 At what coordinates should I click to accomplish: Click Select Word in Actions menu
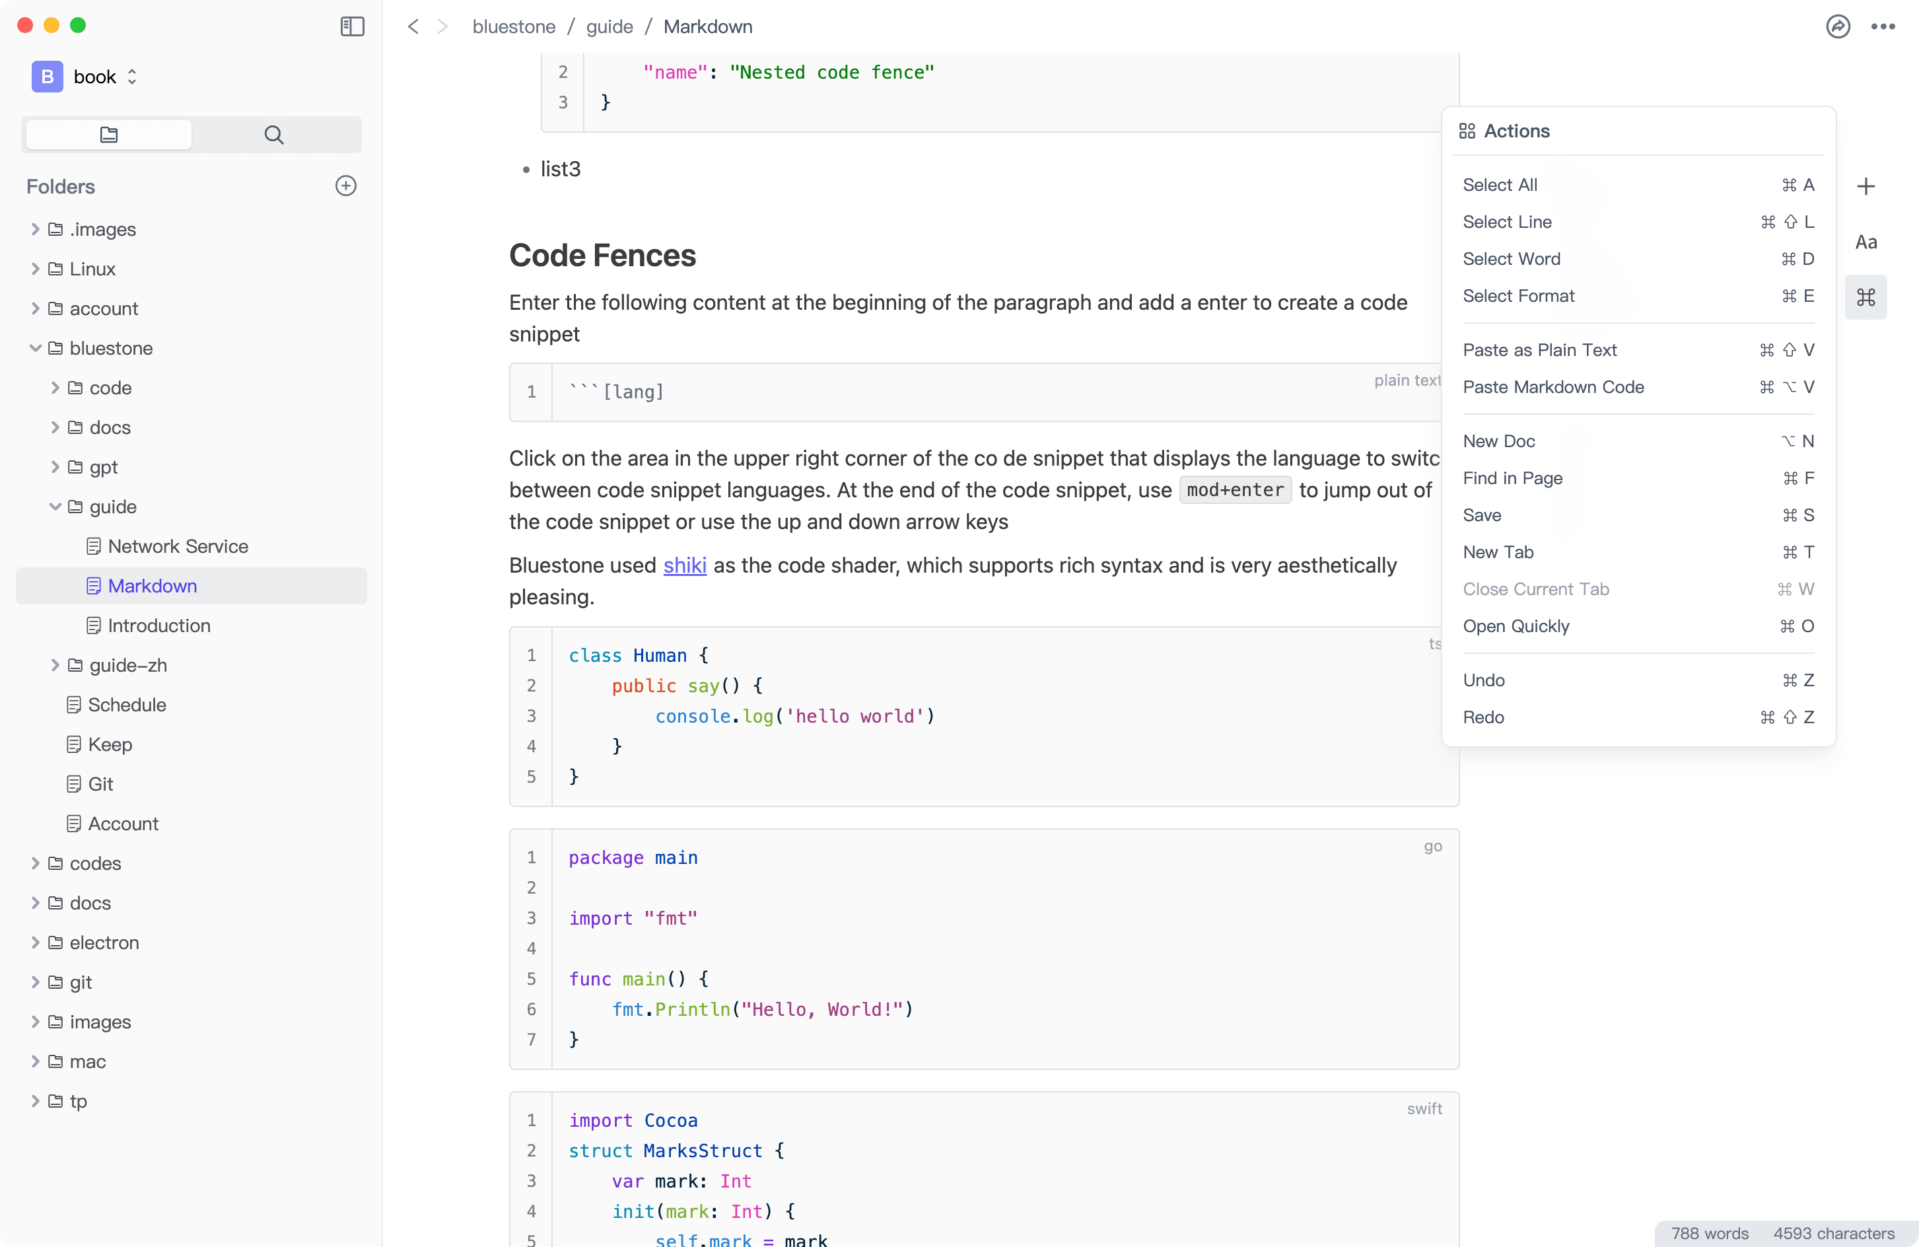click(1511, 259)
